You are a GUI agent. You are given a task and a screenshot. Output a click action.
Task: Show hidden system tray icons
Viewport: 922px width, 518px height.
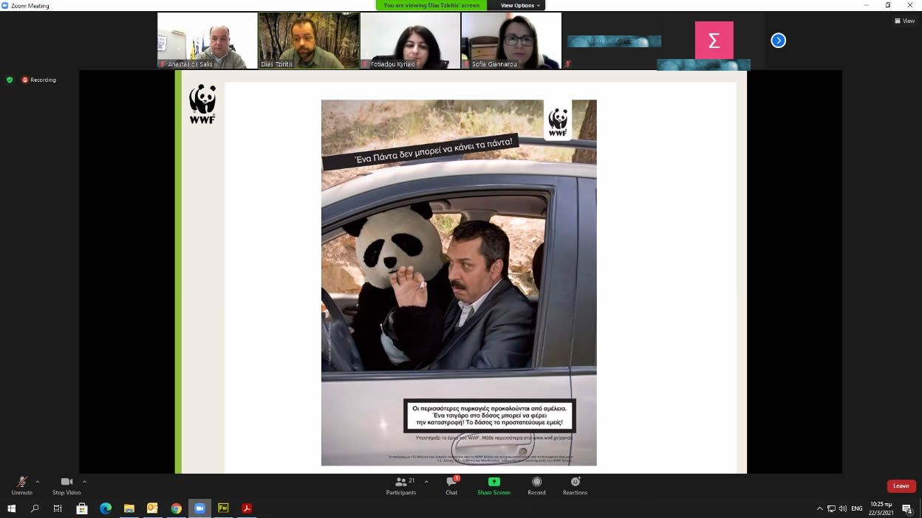(819, 508)
